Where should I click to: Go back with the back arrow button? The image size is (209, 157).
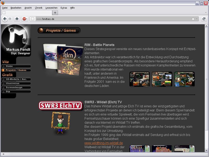coord(5,19)
